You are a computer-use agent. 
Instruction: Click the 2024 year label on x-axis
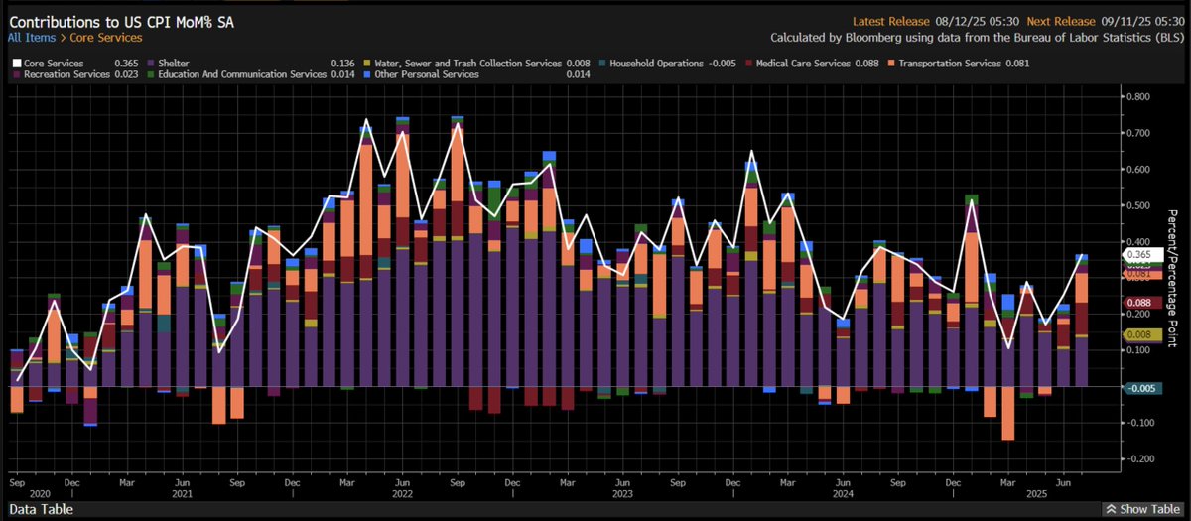click(x=841, y=492)
